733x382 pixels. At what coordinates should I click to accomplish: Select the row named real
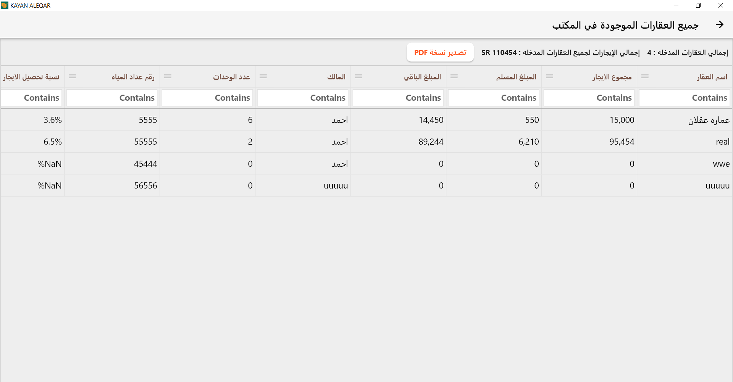point(722,142)
